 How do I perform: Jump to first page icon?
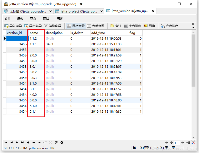(166, 143)
